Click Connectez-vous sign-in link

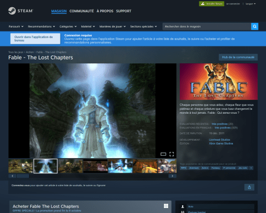coord(21,186)
